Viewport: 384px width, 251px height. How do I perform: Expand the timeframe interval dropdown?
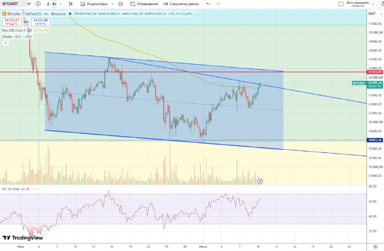point(60,4)
